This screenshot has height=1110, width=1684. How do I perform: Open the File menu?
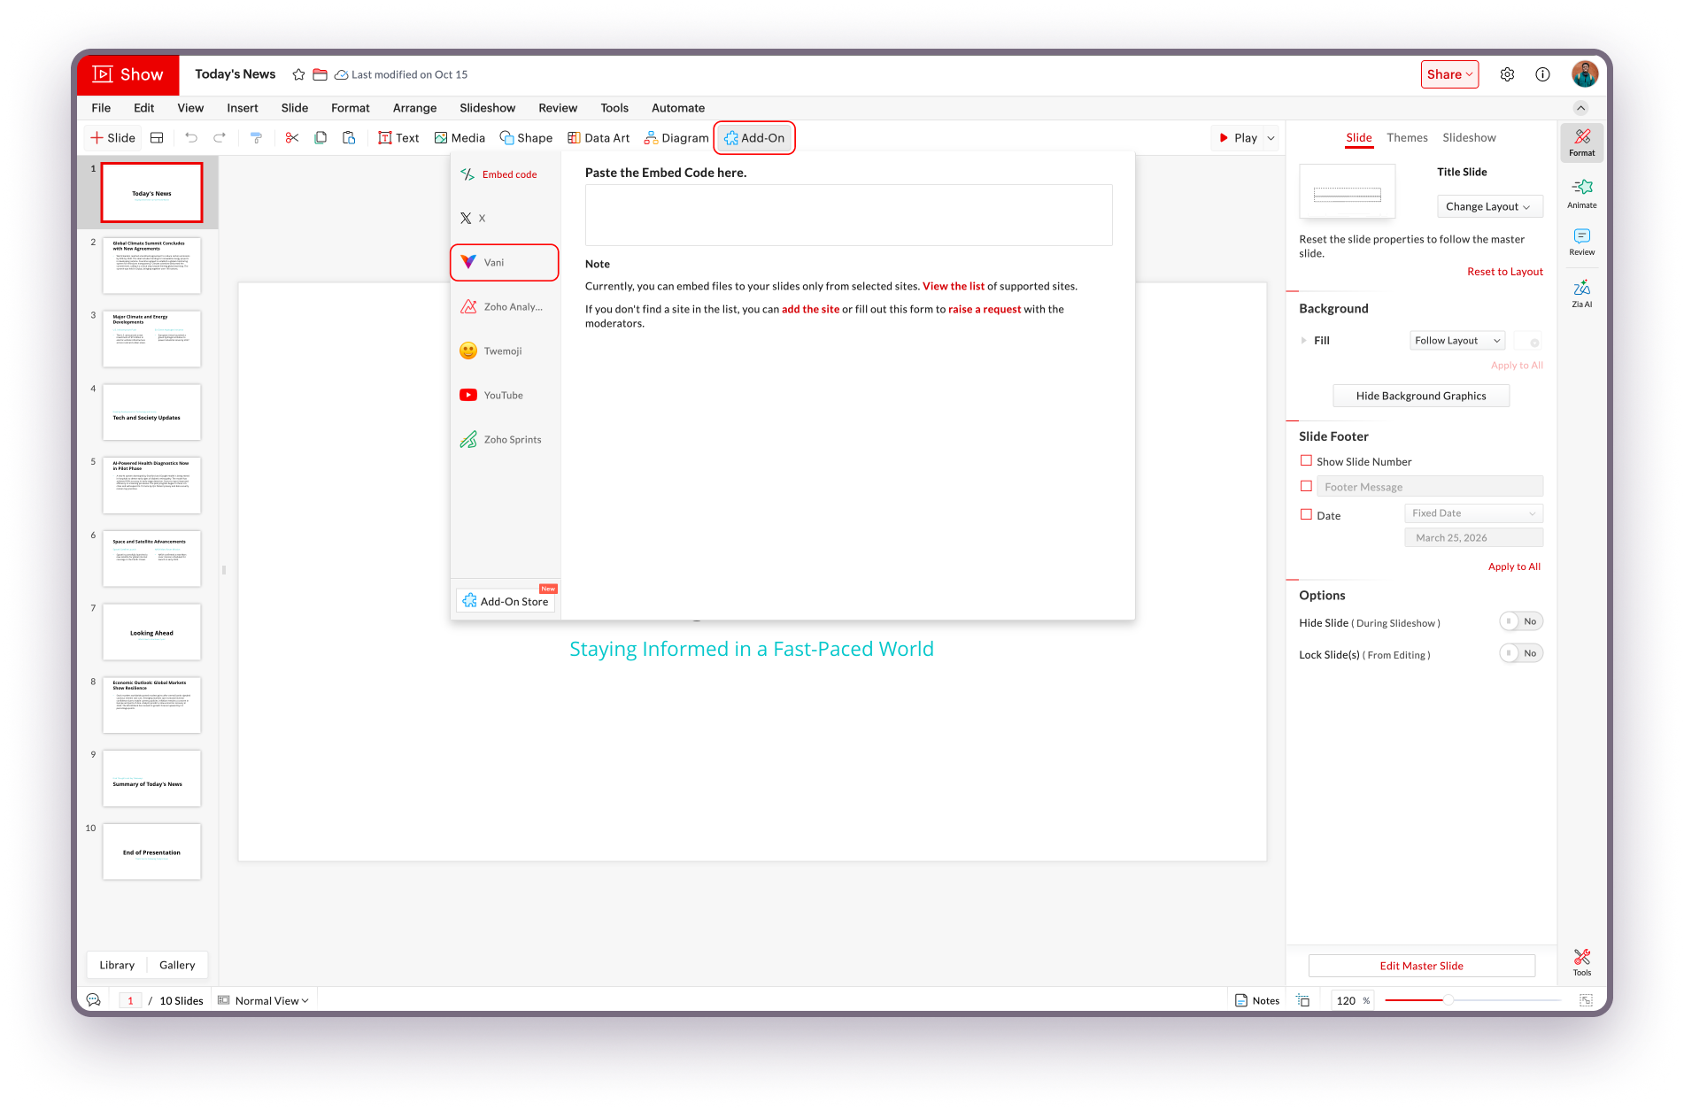point(101,108)
